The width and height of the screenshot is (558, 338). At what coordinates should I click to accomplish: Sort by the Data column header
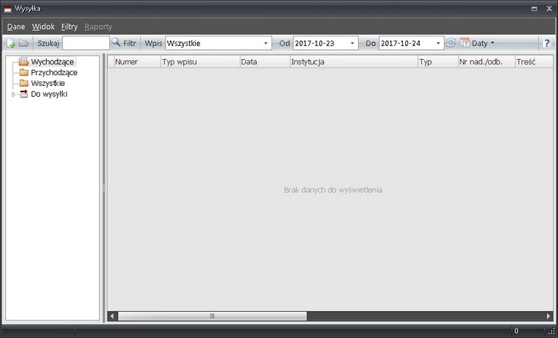coord(265,62)
